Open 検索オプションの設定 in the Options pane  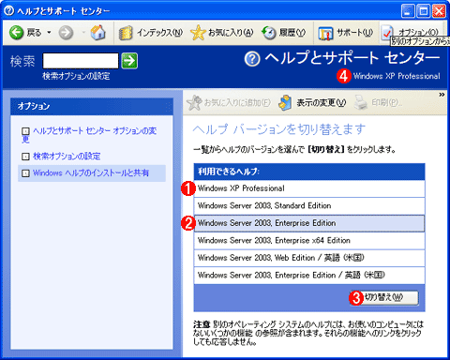[67, 156]
